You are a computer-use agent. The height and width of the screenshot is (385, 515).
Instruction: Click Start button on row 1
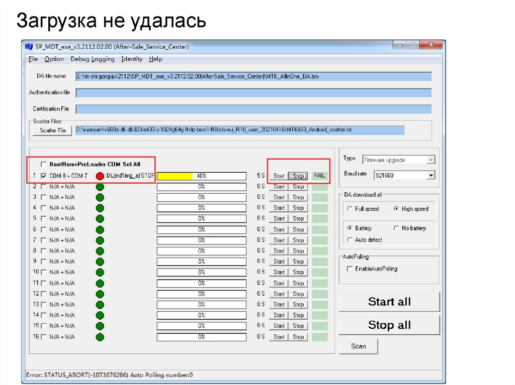[279, 176]
